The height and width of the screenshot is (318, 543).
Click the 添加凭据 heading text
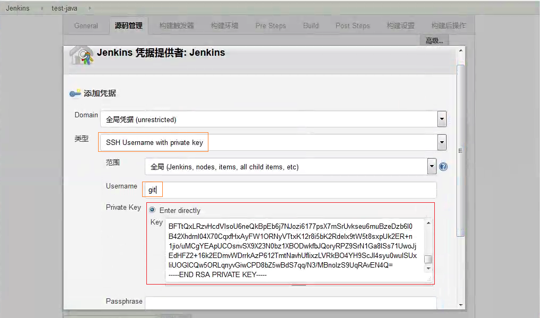click(100, 93)
